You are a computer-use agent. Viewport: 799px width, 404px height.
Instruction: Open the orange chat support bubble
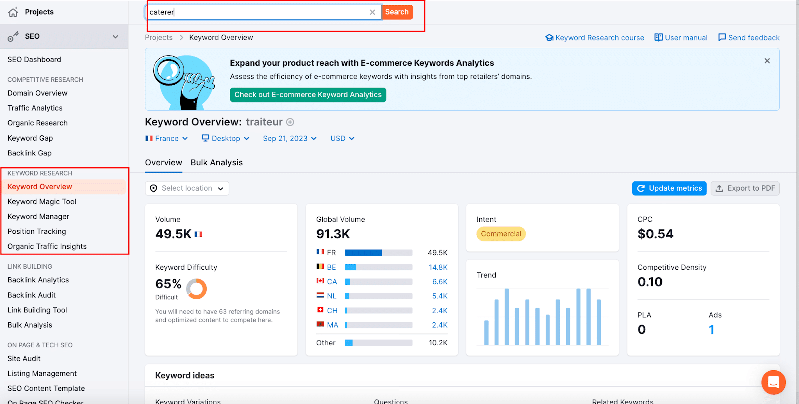773,382
